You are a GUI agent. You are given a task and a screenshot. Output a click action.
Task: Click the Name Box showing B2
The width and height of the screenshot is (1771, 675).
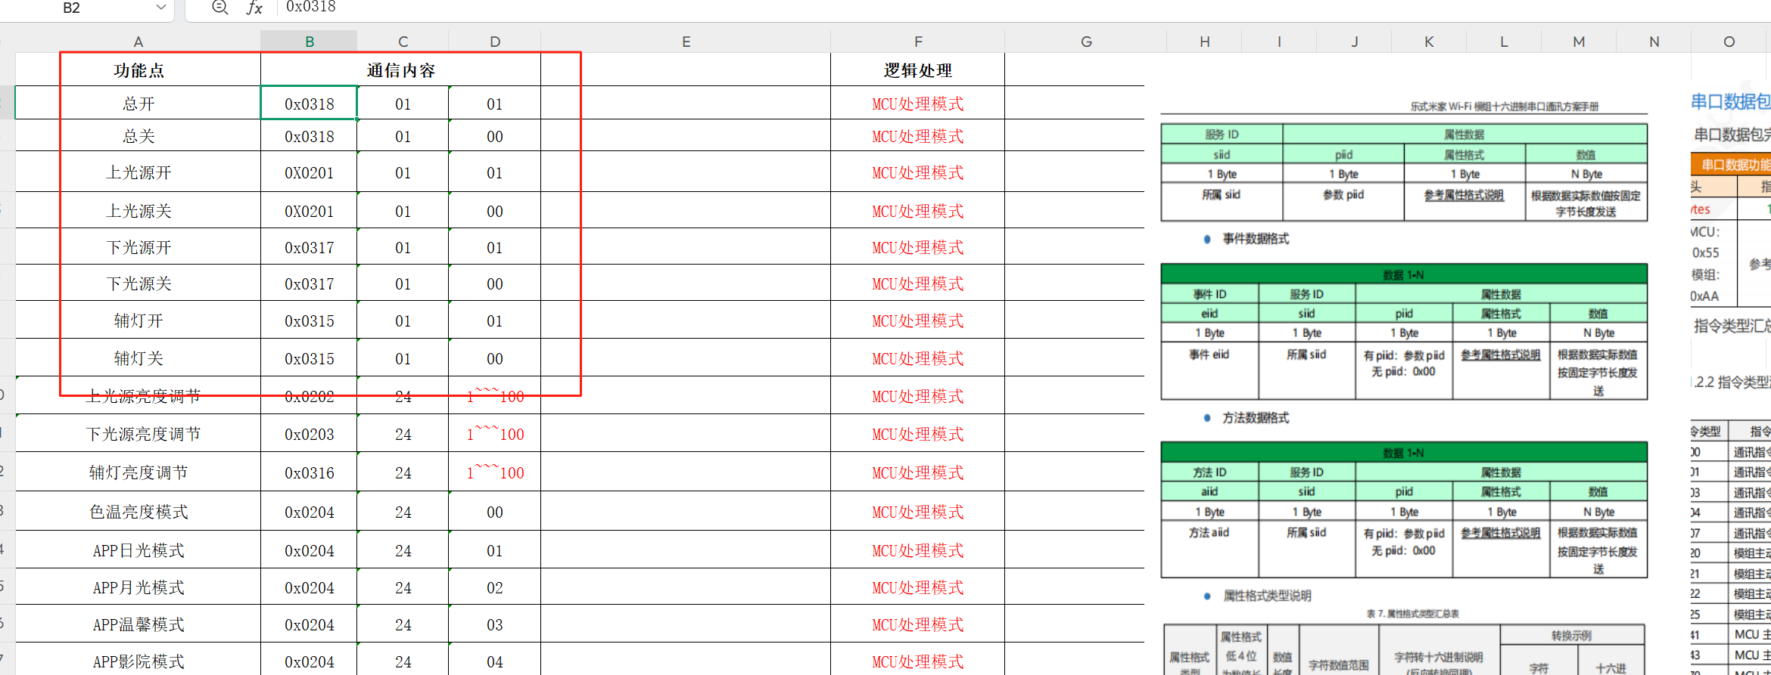pyautogui.click(x=71, y=8)
